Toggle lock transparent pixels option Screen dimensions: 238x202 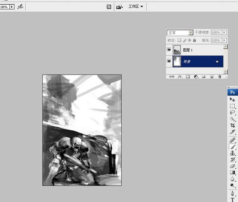pyautogui.click(x=179, y=40)
